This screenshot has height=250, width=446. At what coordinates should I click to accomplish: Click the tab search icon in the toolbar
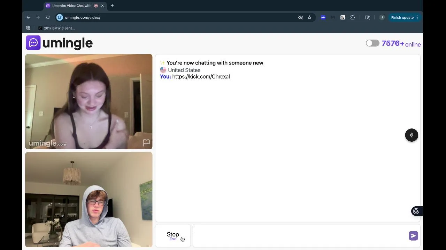pyautogui.click(x=367, y=17)
